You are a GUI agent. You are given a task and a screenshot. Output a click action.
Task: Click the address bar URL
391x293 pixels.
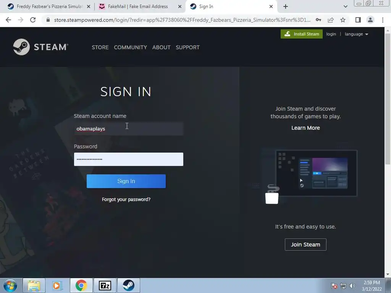point(182,20)
